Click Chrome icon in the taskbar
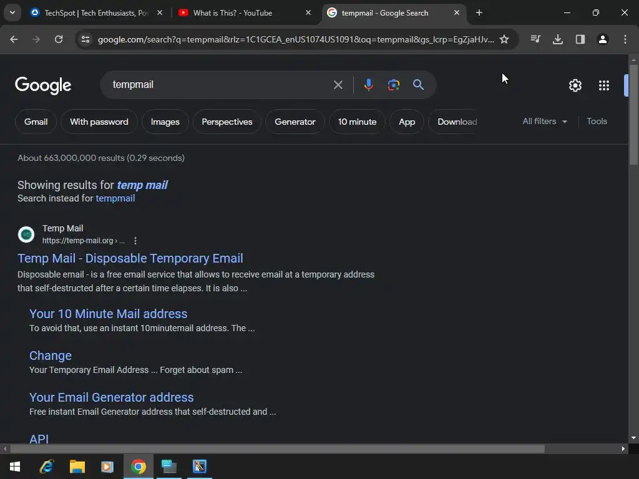This screenshot has height=479, width=639. pyautogui.click(x=138, y=467)
